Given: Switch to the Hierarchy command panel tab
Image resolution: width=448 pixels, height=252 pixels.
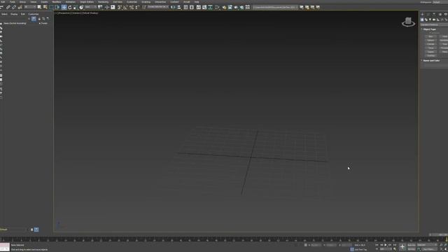Looking at the screenshot, I should click(434, 14).
